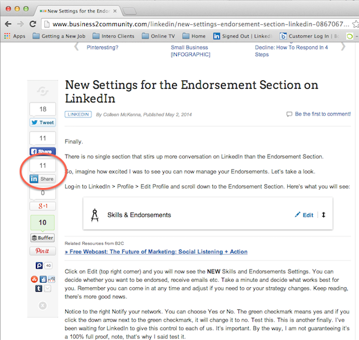Open the Free Webcast Future of Marketing link

[x=156, y=252]
